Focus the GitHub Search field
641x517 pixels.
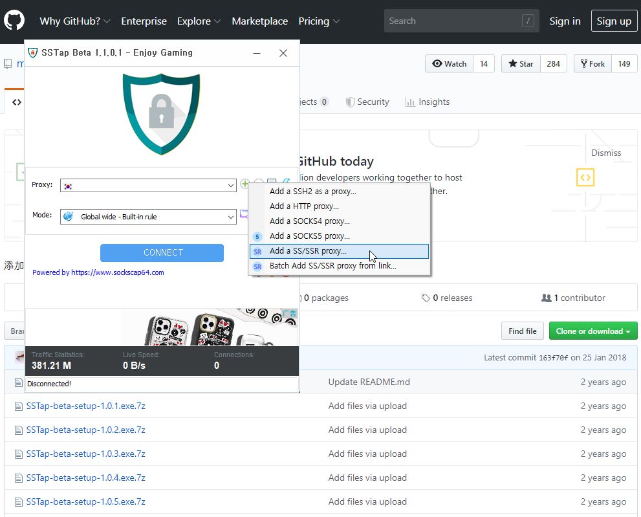[x=462, y=21]
